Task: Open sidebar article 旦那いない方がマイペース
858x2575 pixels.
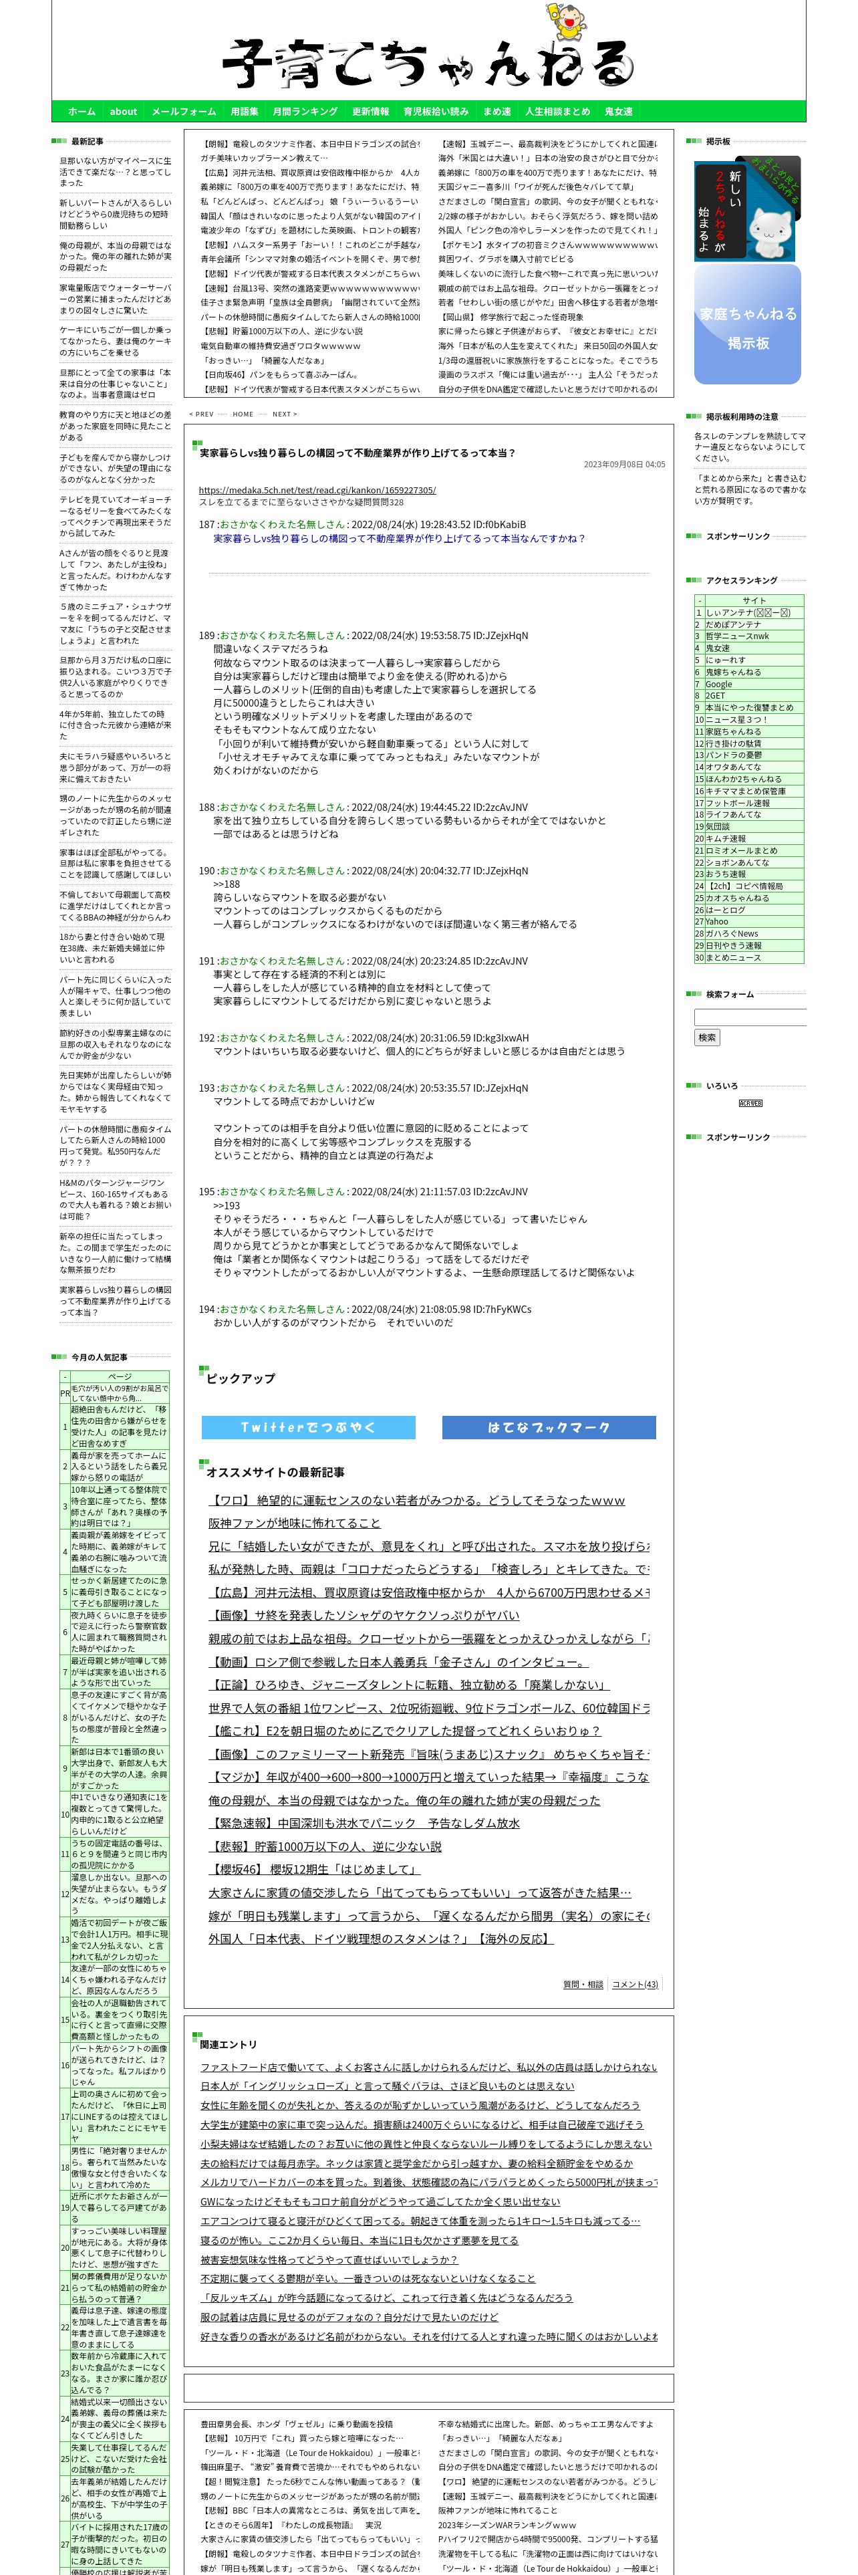Action: click(115, 171)
